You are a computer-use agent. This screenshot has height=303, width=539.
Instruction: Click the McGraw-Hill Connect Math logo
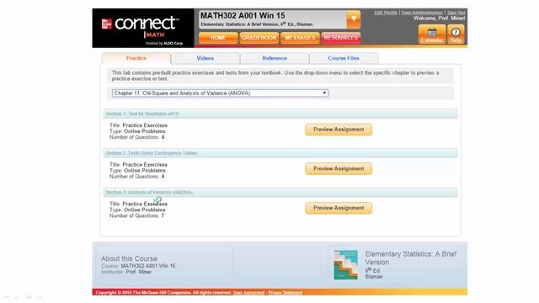coord(142,28)
